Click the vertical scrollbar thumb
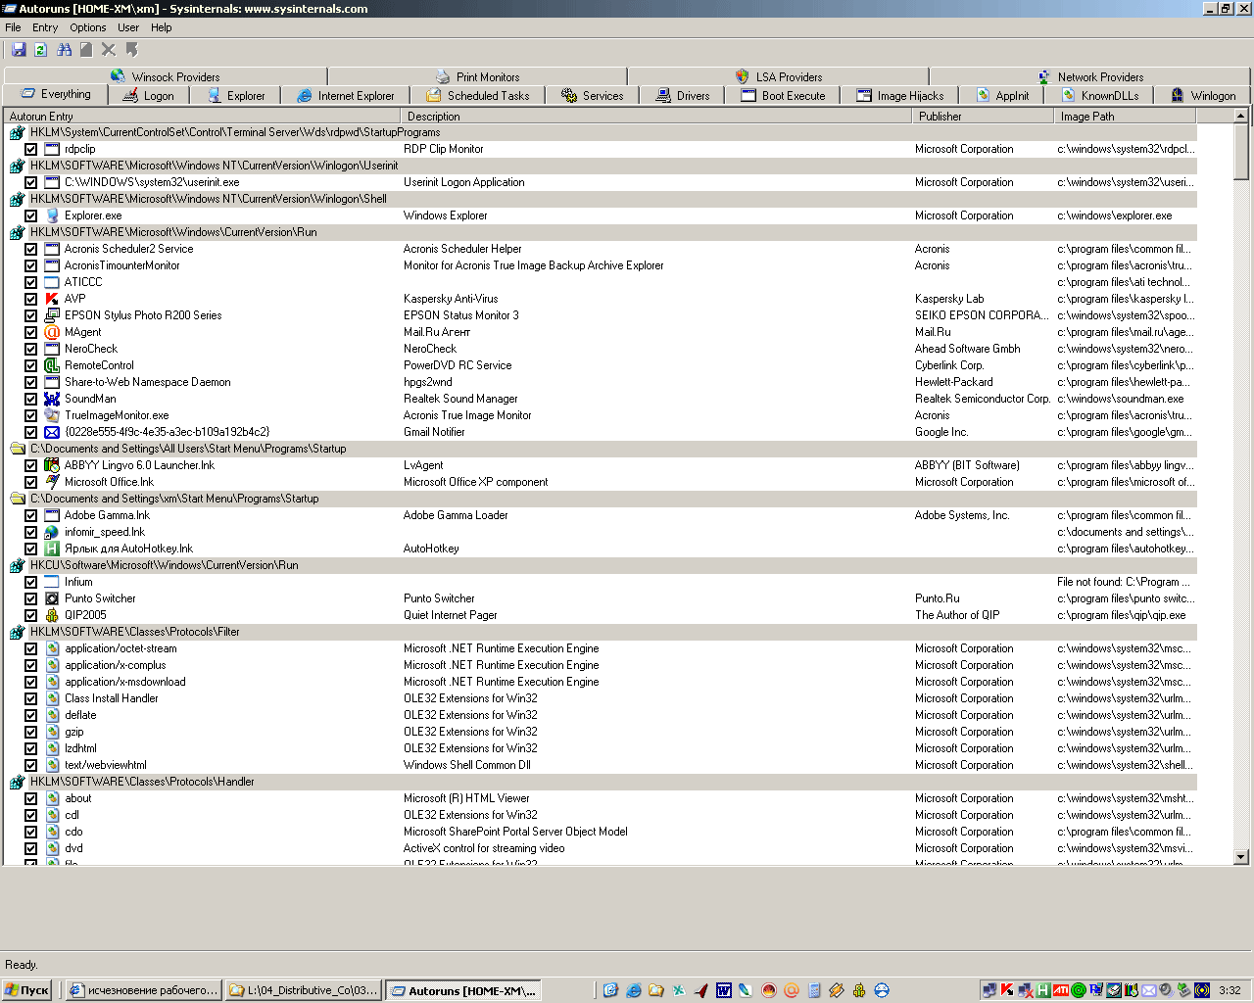Viewport: 1254px width, 1003px height. click(x=1241, y=152)
